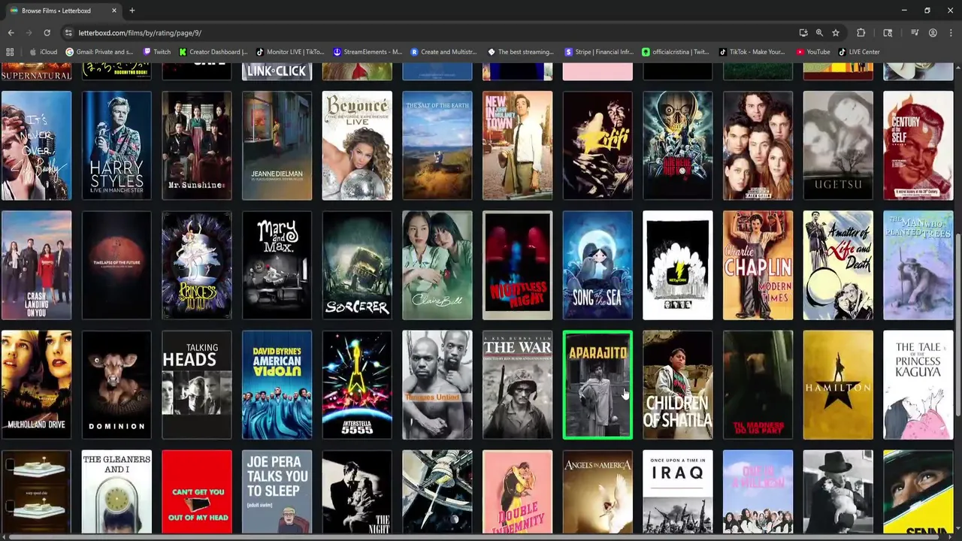Image resolution: width=962 pixels, height=541 pixels.
Task: Install the page as an app
Action: pyautogui.click(x=803, y=33)
